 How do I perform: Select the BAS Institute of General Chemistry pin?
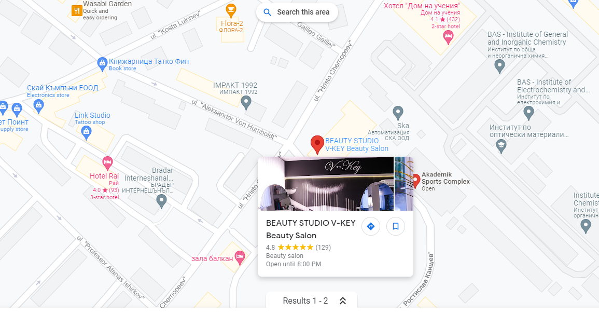click(499, 66)
